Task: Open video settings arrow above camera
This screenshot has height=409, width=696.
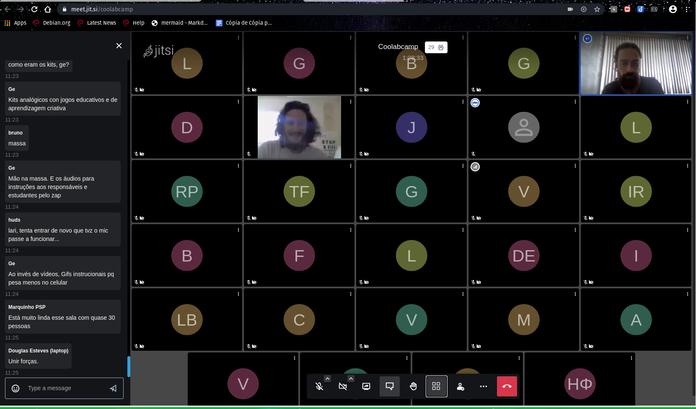Action: (x=351, y=378)
